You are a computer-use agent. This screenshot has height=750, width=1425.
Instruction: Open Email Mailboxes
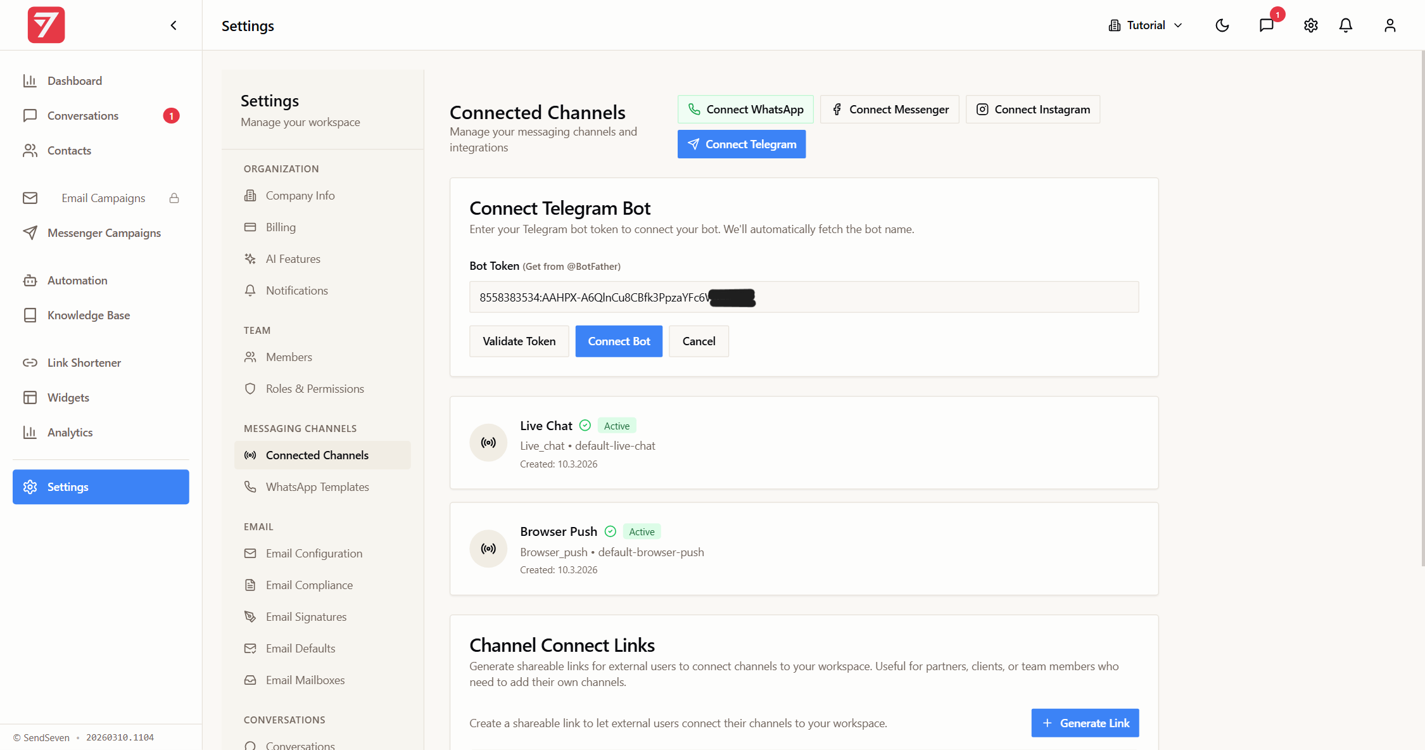[322, 680]
